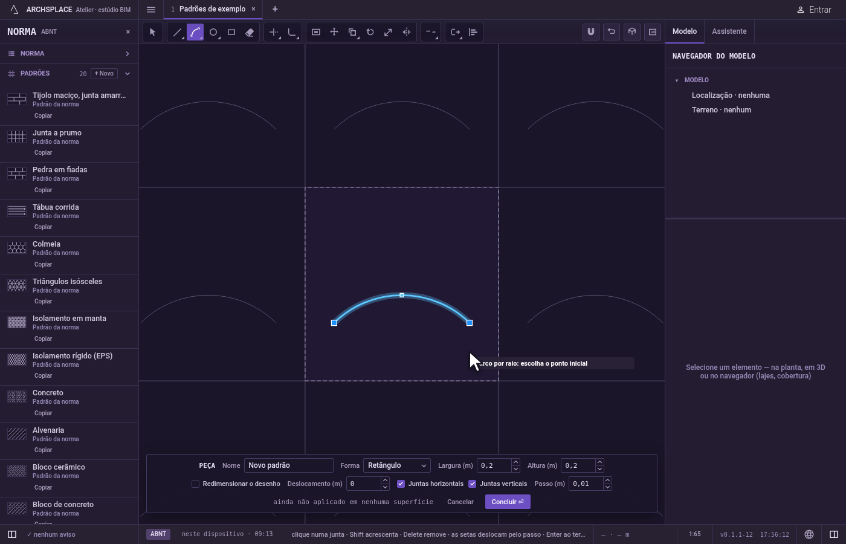Click the + Novo pattern button
846x544 pixels.
coord(104,74)
